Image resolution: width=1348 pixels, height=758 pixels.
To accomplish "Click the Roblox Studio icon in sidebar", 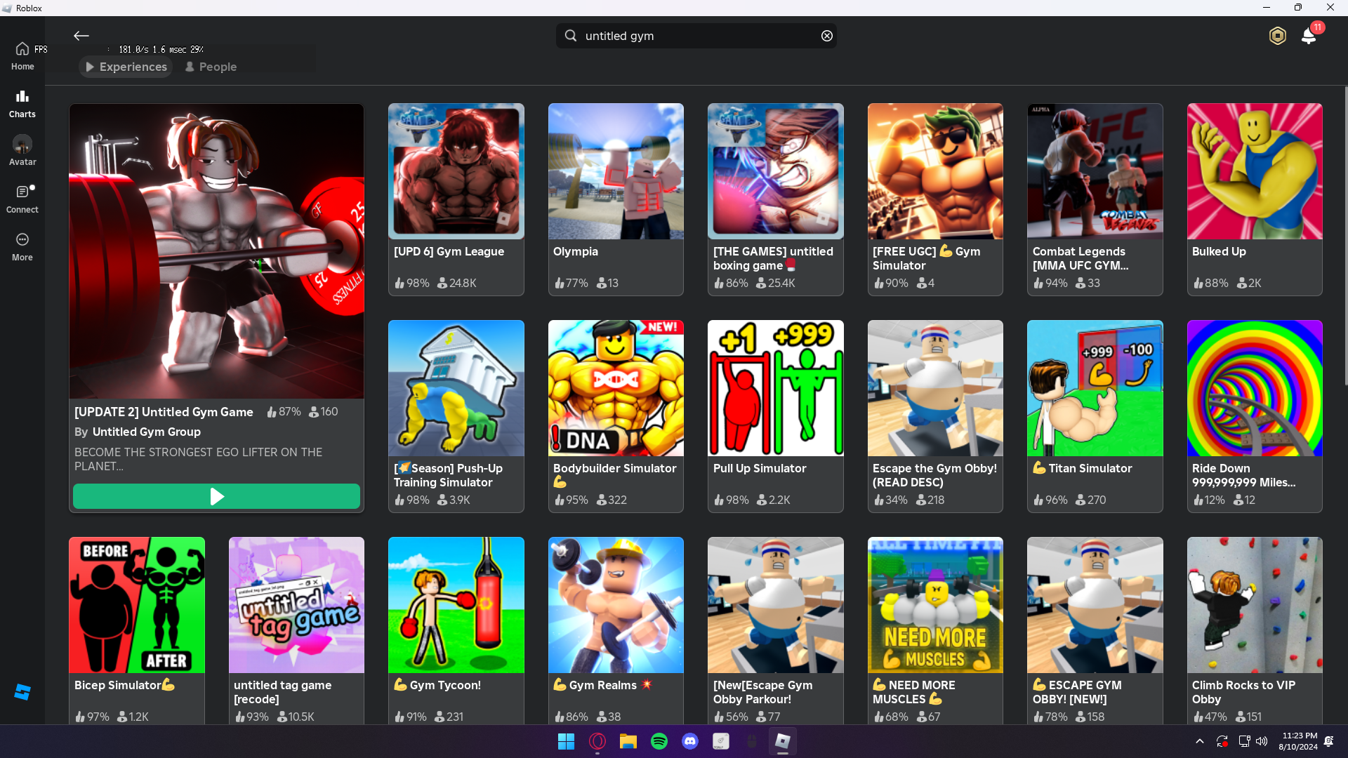I will (x=22, y=692).
